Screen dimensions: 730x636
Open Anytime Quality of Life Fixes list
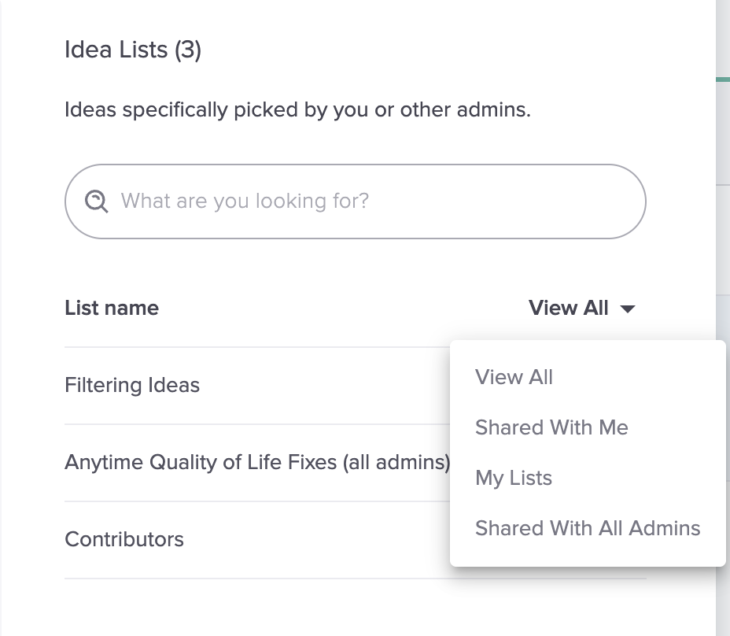pyautogui.click(x=257, y=463)
